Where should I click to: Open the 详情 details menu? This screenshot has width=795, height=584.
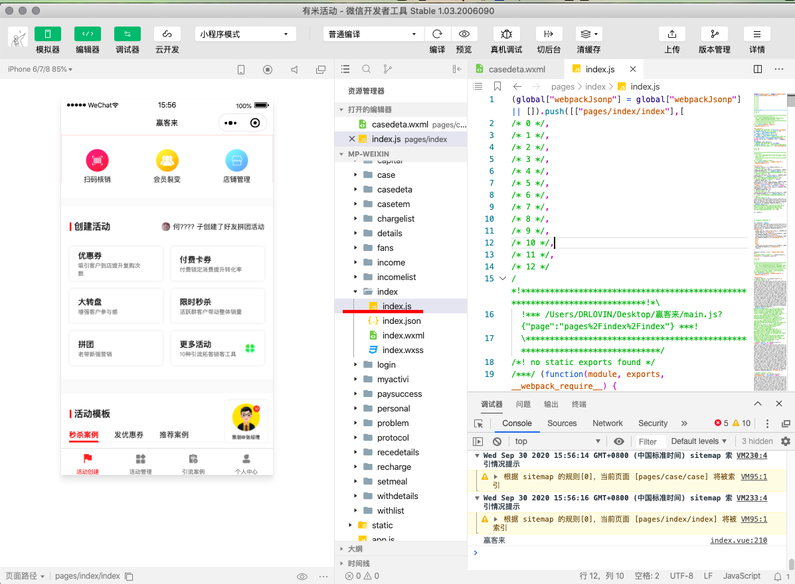tap(757, 34)
